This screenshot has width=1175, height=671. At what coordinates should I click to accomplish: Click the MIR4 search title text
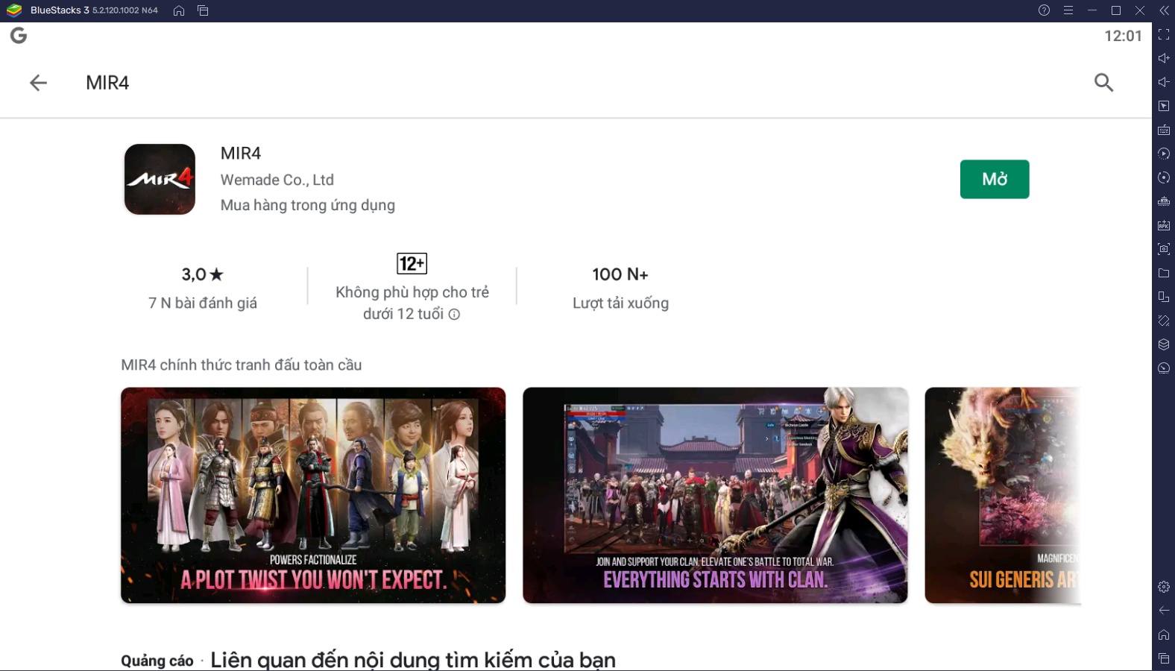click(107, 83)
